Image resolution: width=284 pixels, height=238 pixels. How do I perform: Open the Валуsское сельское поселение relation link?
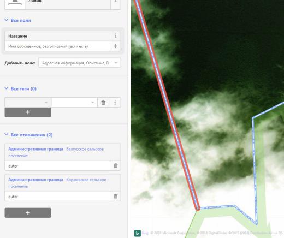tap(56, 152)
